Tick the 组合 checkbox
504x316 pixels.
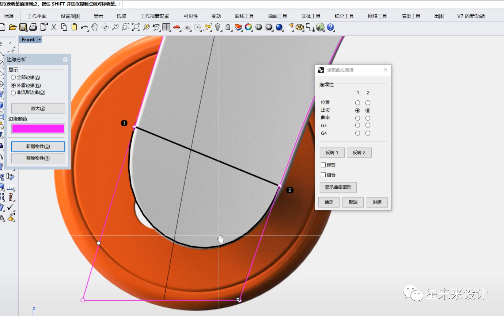[x=323, y=175]
